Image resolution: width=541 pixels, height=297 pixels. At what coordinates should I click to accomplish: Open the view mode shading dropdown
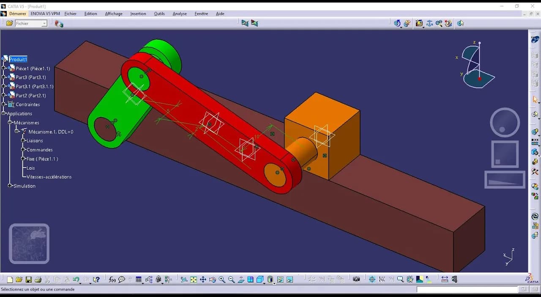tap(274, 283)
